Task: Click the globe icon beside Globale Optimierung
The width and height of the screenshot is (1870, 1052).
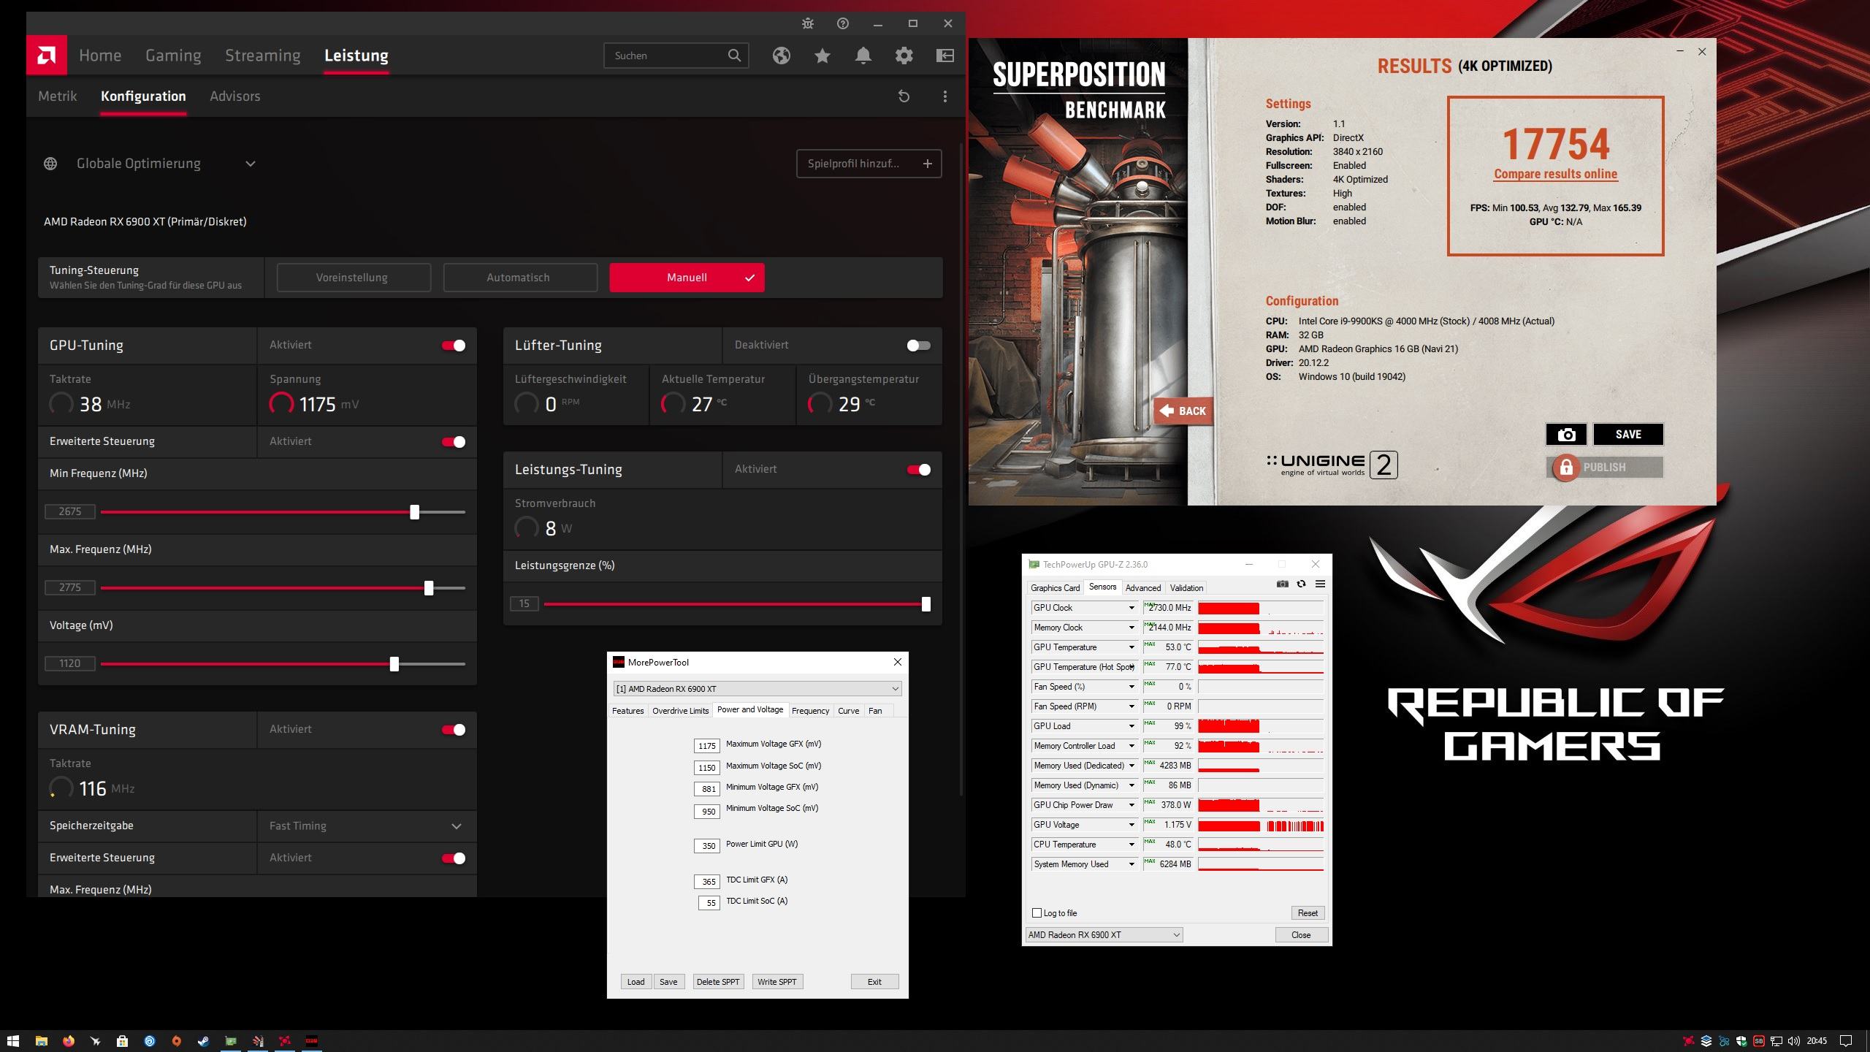Action: pos(50,164)
